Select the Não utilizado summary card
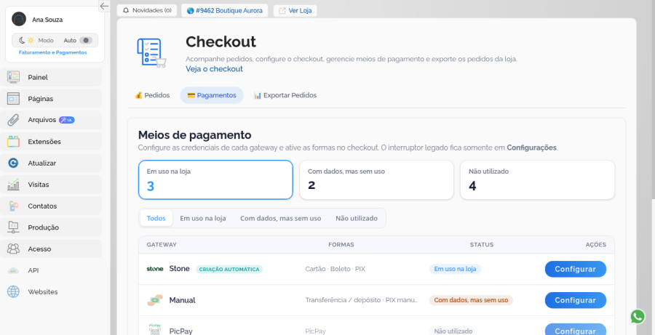The width and height of the screenshot is (655, 335). pos(537,179)
